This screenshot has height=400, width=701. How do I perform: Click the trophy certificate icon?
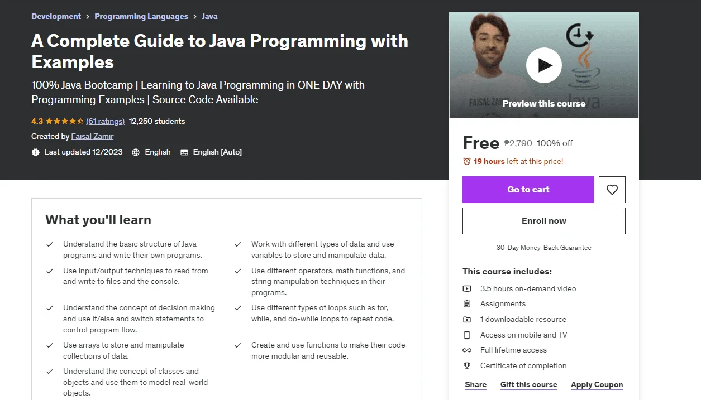click(467, 365)
